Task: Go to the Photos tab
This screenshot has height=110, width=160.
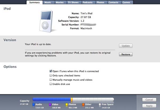Action: click(x=100, y=2)
